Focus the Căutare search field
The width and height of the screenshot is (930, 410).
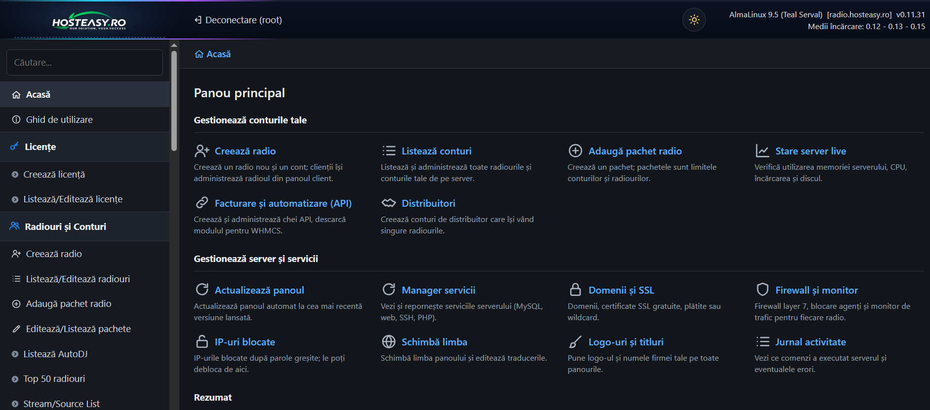click(84, 63)
